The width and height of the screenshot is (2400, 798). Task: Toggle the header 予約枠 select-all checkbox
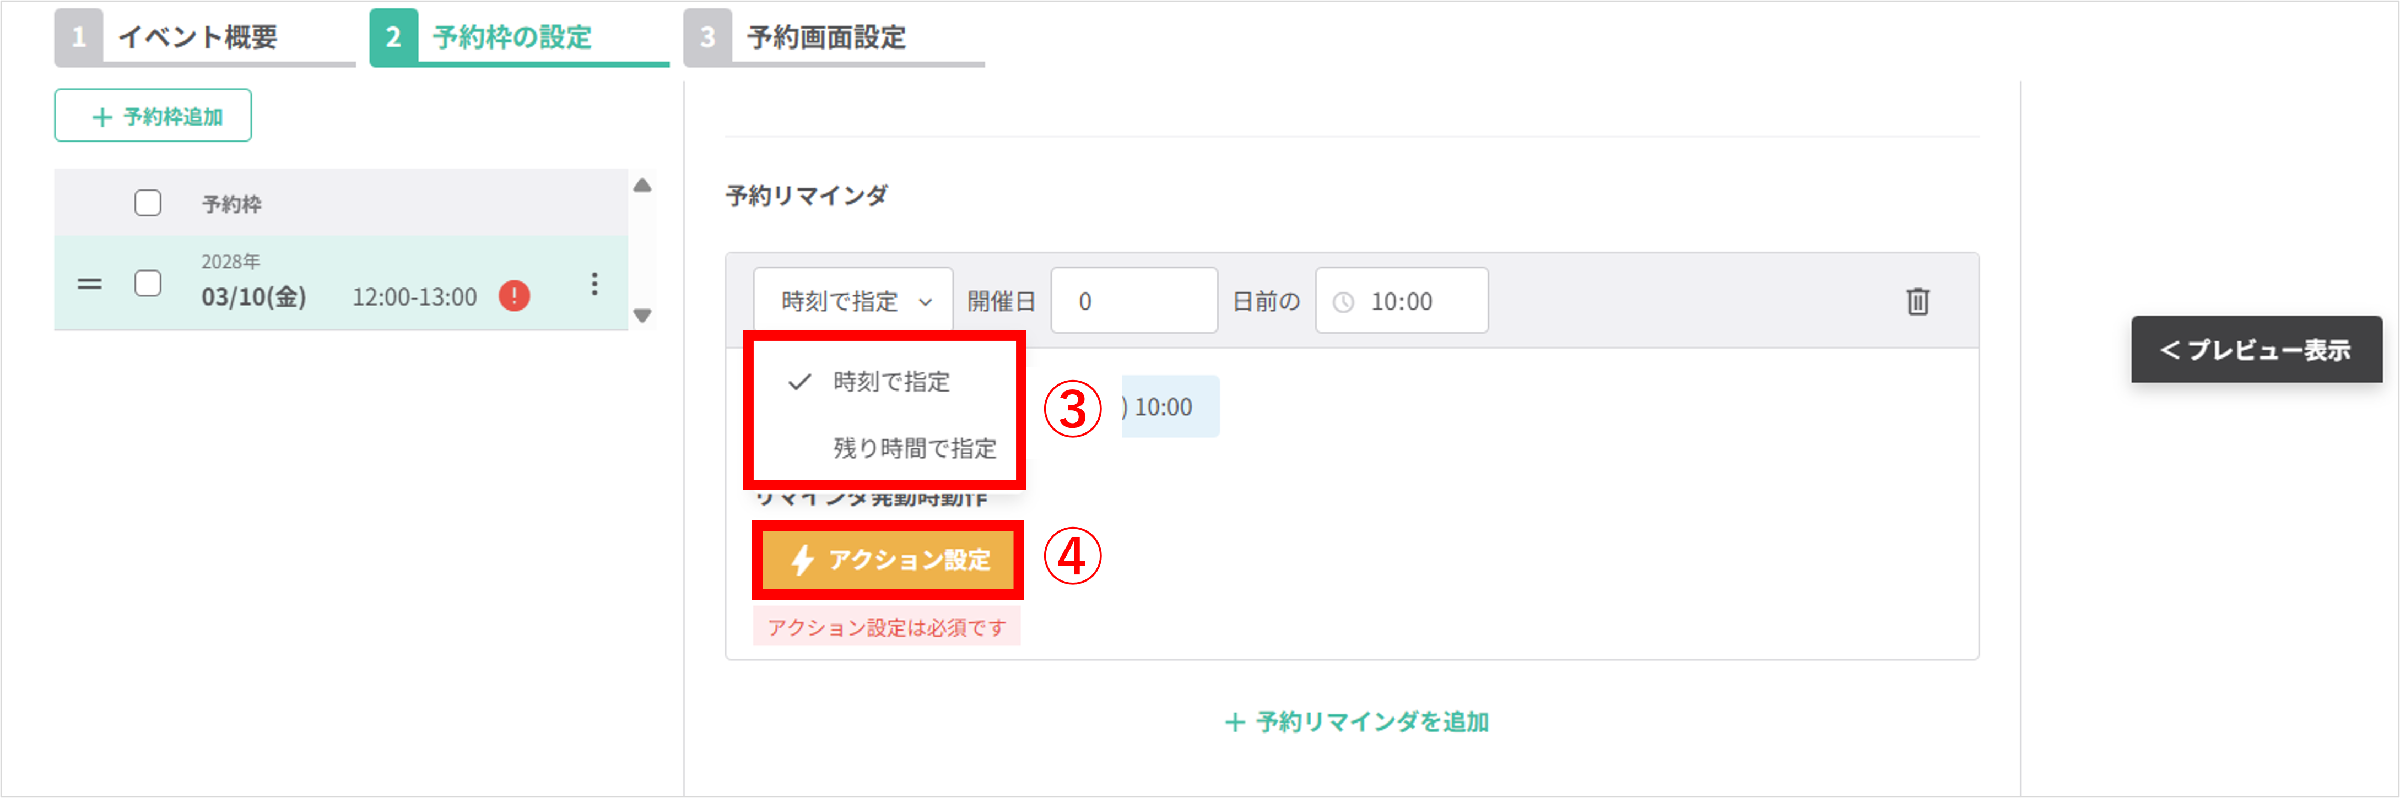click(x=147, y=203)
